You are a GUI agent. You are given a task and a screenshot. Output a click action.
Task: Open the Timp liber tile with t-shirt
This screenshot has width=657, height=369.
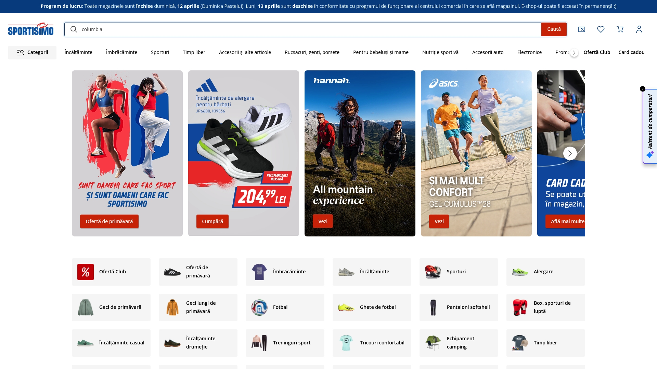[546, 343]
